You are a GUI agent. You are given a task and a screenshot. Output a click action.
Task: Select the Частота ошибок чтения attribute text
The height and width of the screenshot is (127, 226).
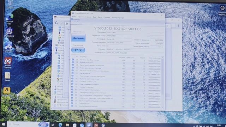click(x=89, y=60)
